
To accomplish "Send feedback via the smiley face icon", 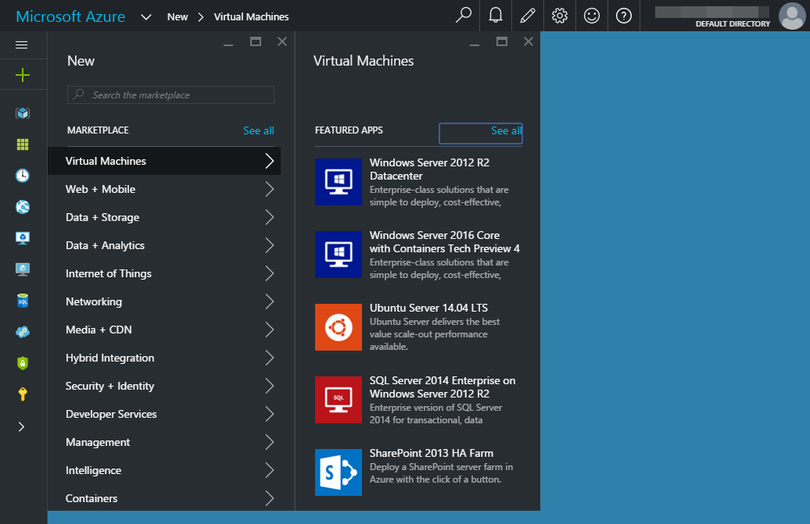I will click(592, 16).
